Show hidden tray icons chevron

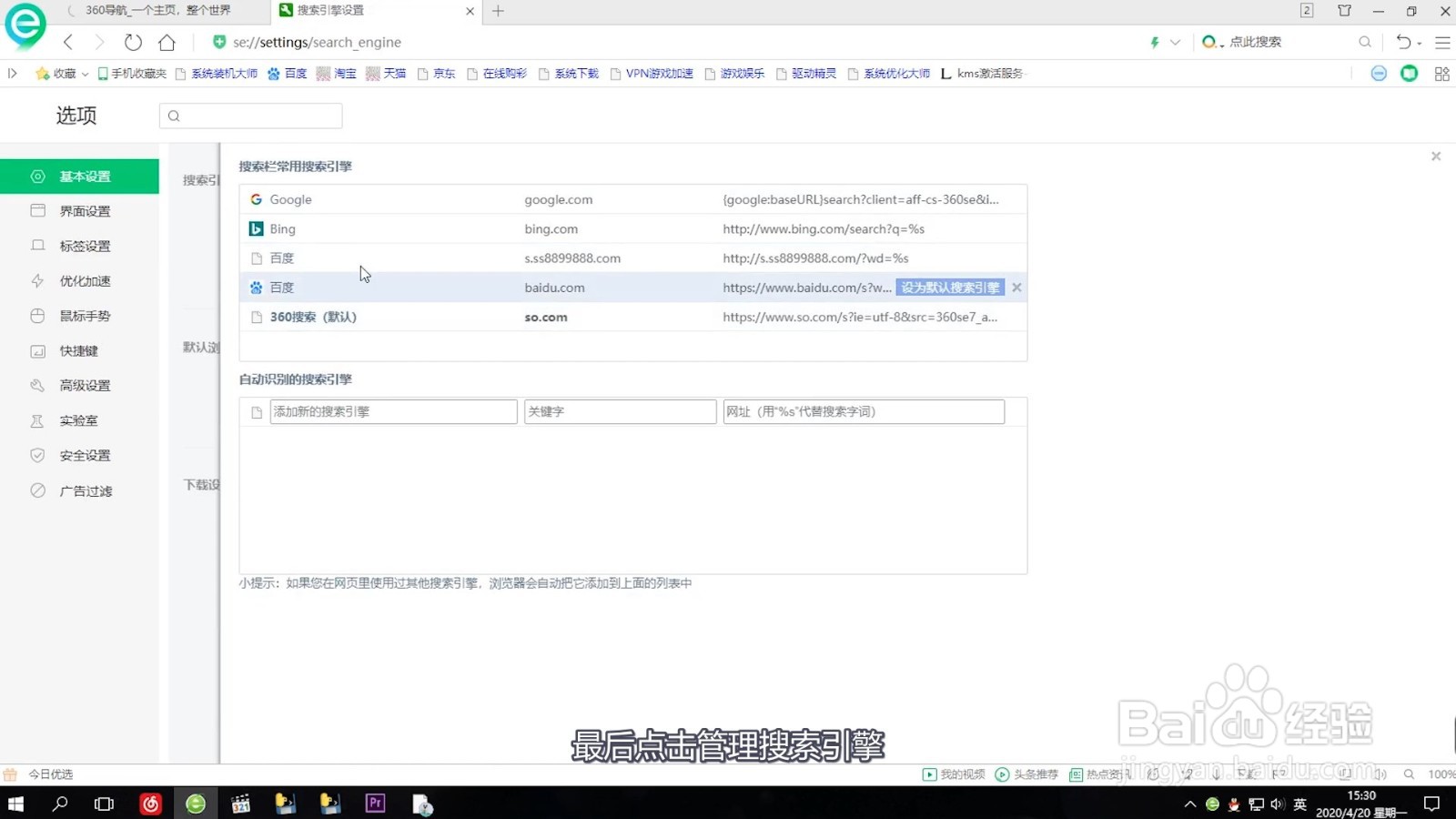click(1190, 804)
